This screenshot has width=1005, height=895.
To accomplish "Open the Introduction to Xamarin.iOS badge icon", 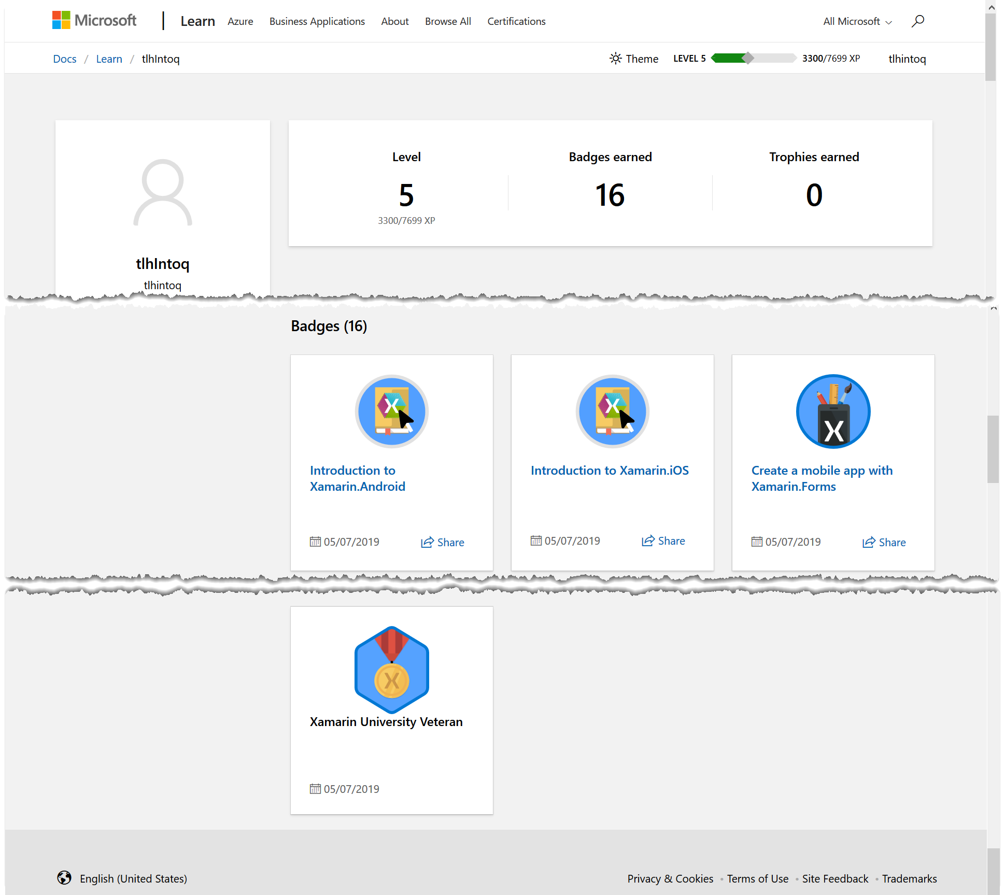I will pos(613,411).
